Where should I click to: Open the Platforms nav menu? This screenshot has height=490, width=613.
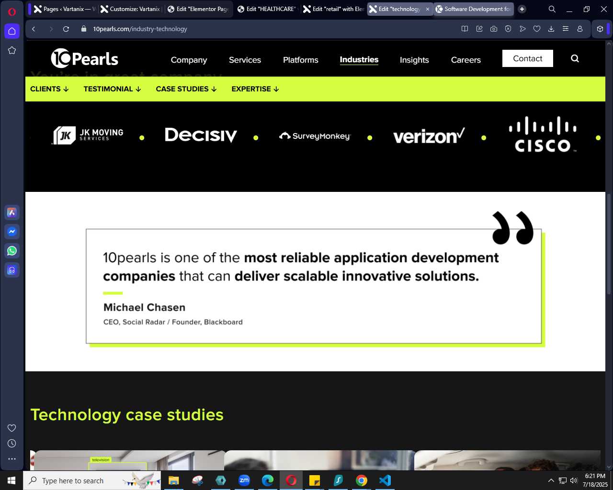tap(300, 60)
